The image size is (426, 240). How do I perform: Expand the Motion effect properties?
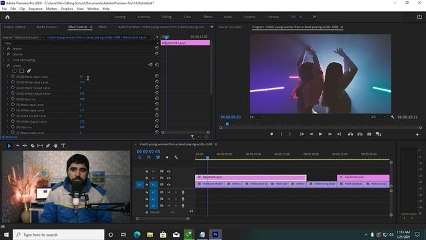tap(4, 49)
